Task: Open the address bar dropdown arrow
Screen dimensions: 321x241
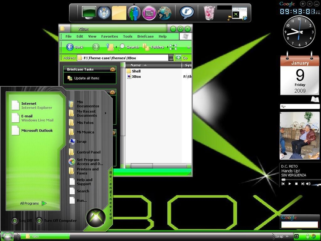Action: coord(171,58)
